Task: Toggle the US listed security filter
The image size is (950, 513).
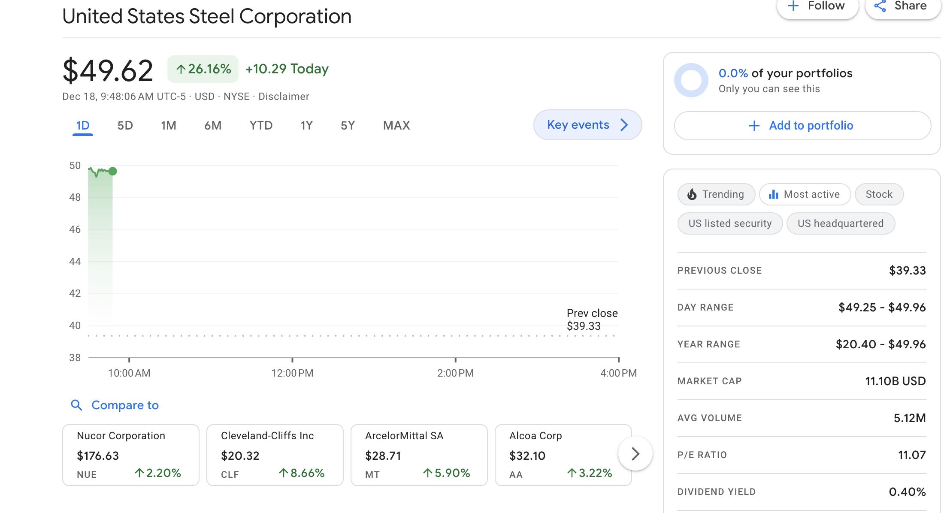Action: pos(729,223)
